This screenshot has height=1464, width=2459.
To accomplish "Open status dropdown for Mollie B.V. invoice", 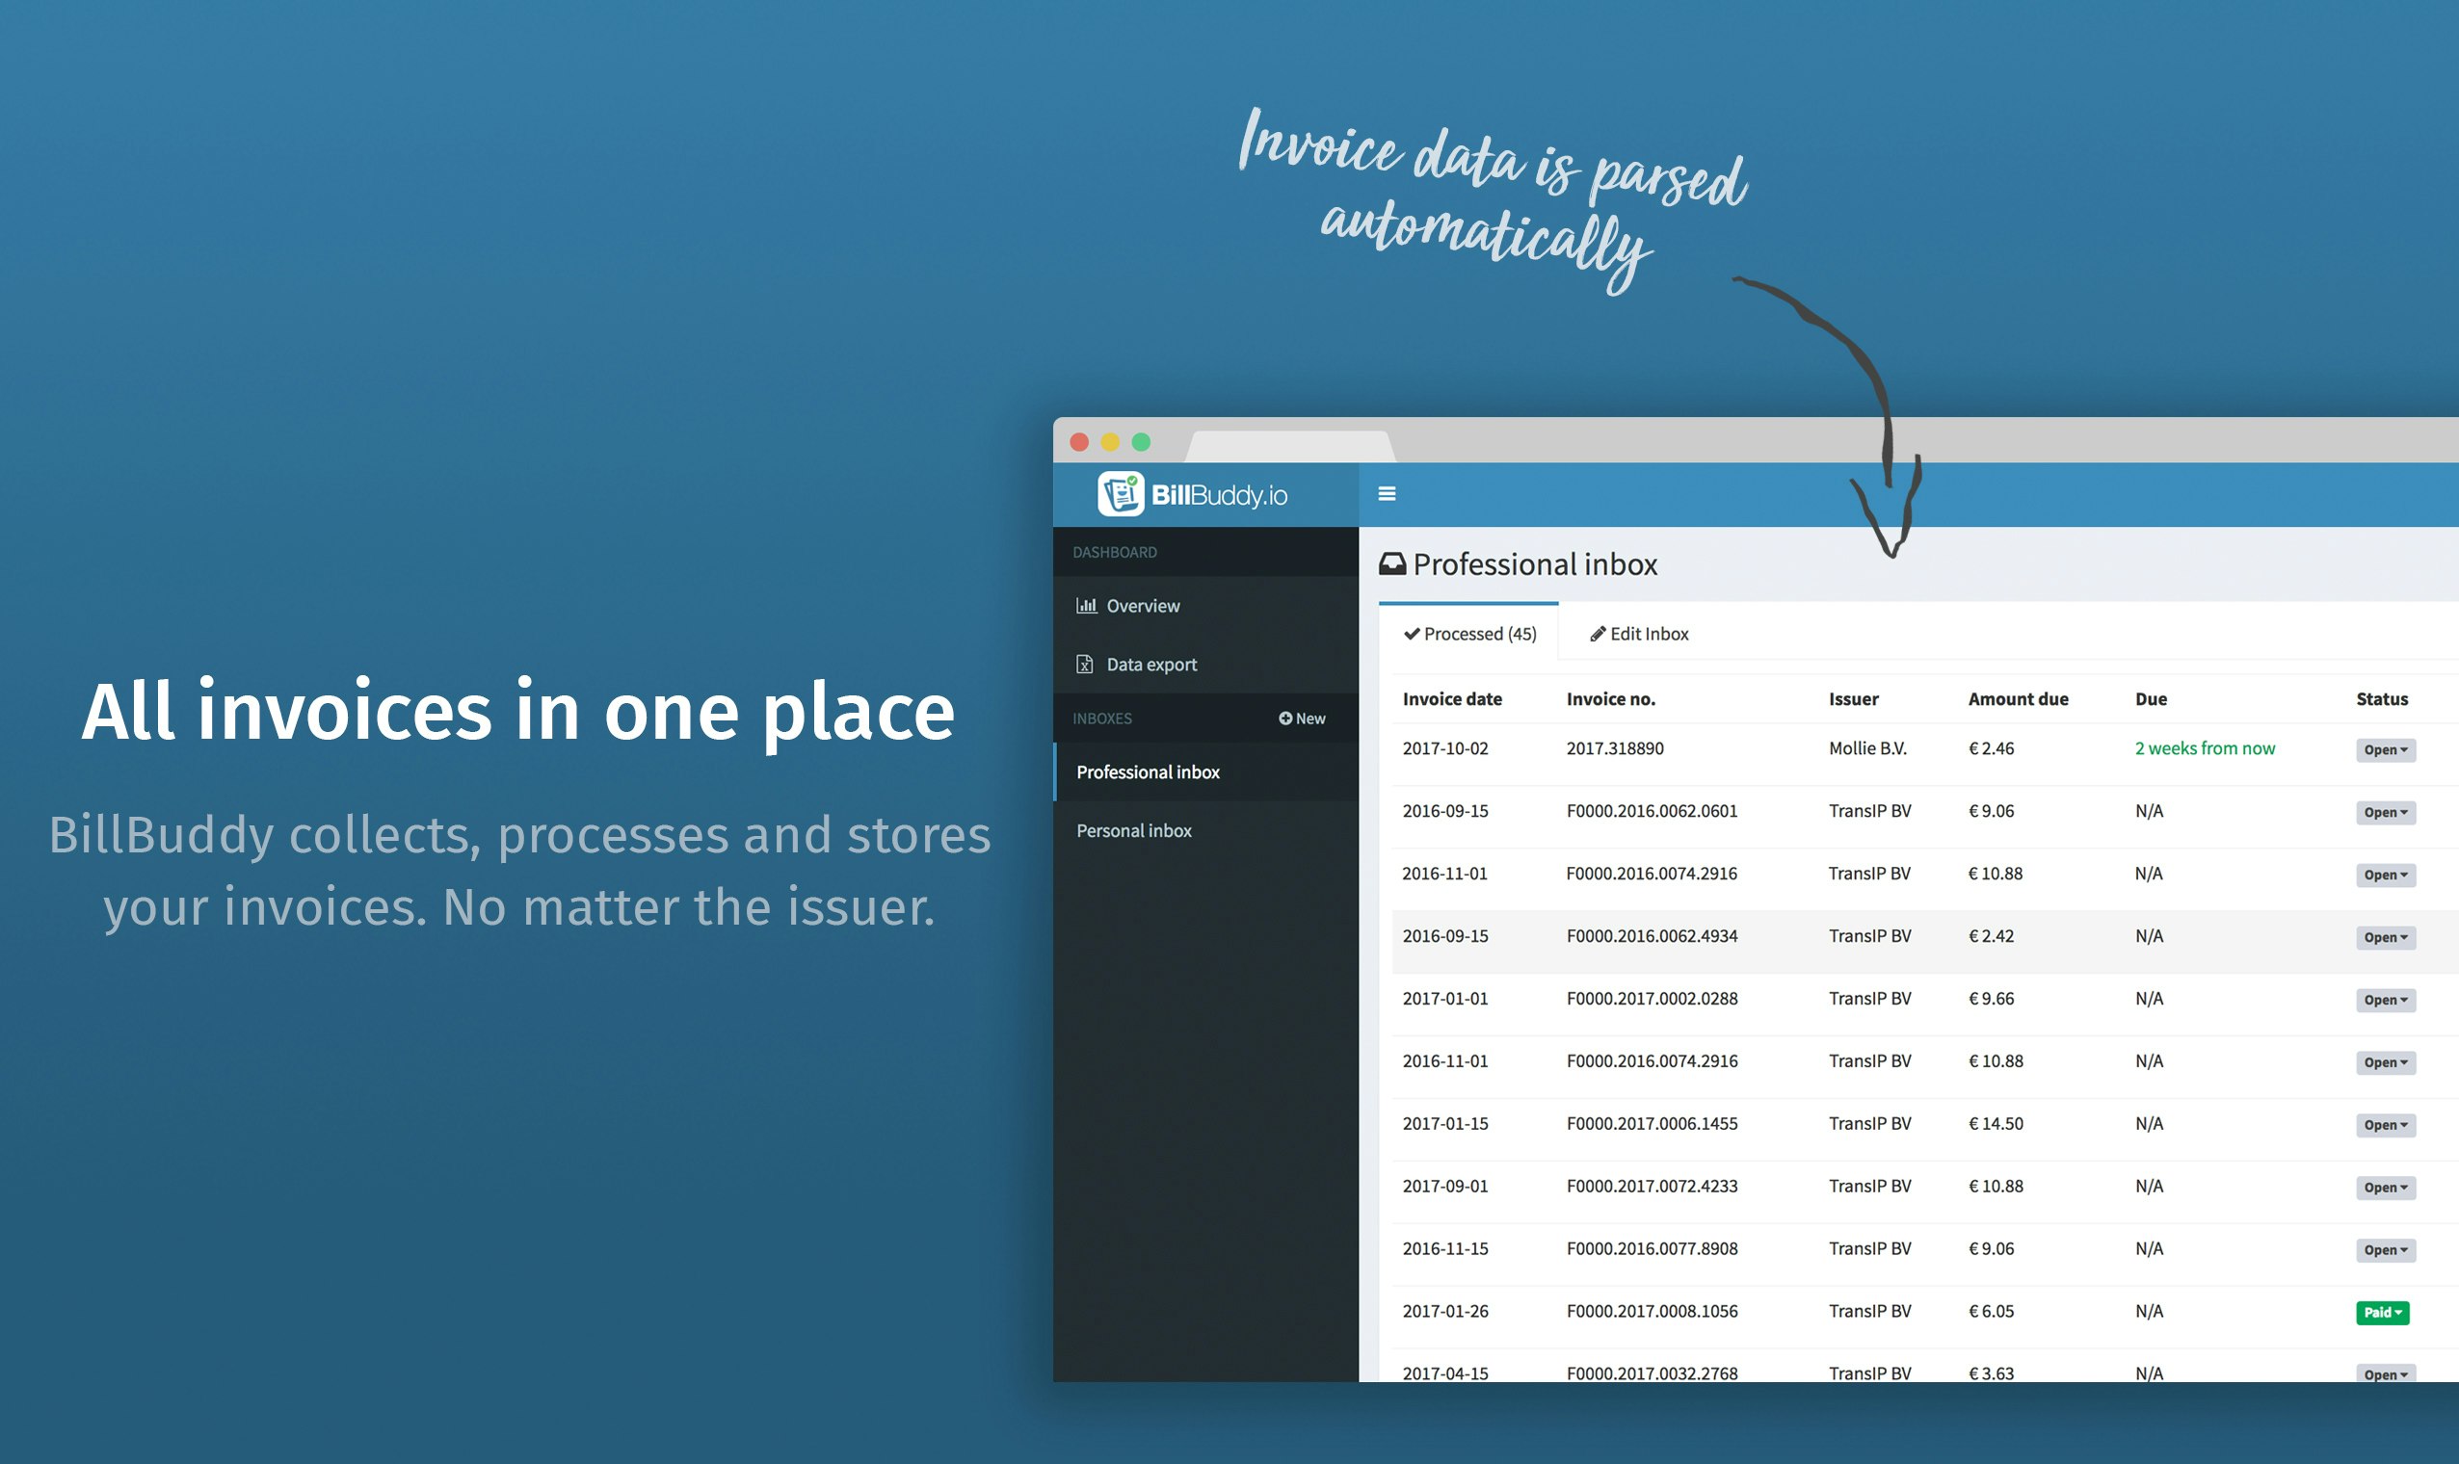I will (x=2385, y=749).
